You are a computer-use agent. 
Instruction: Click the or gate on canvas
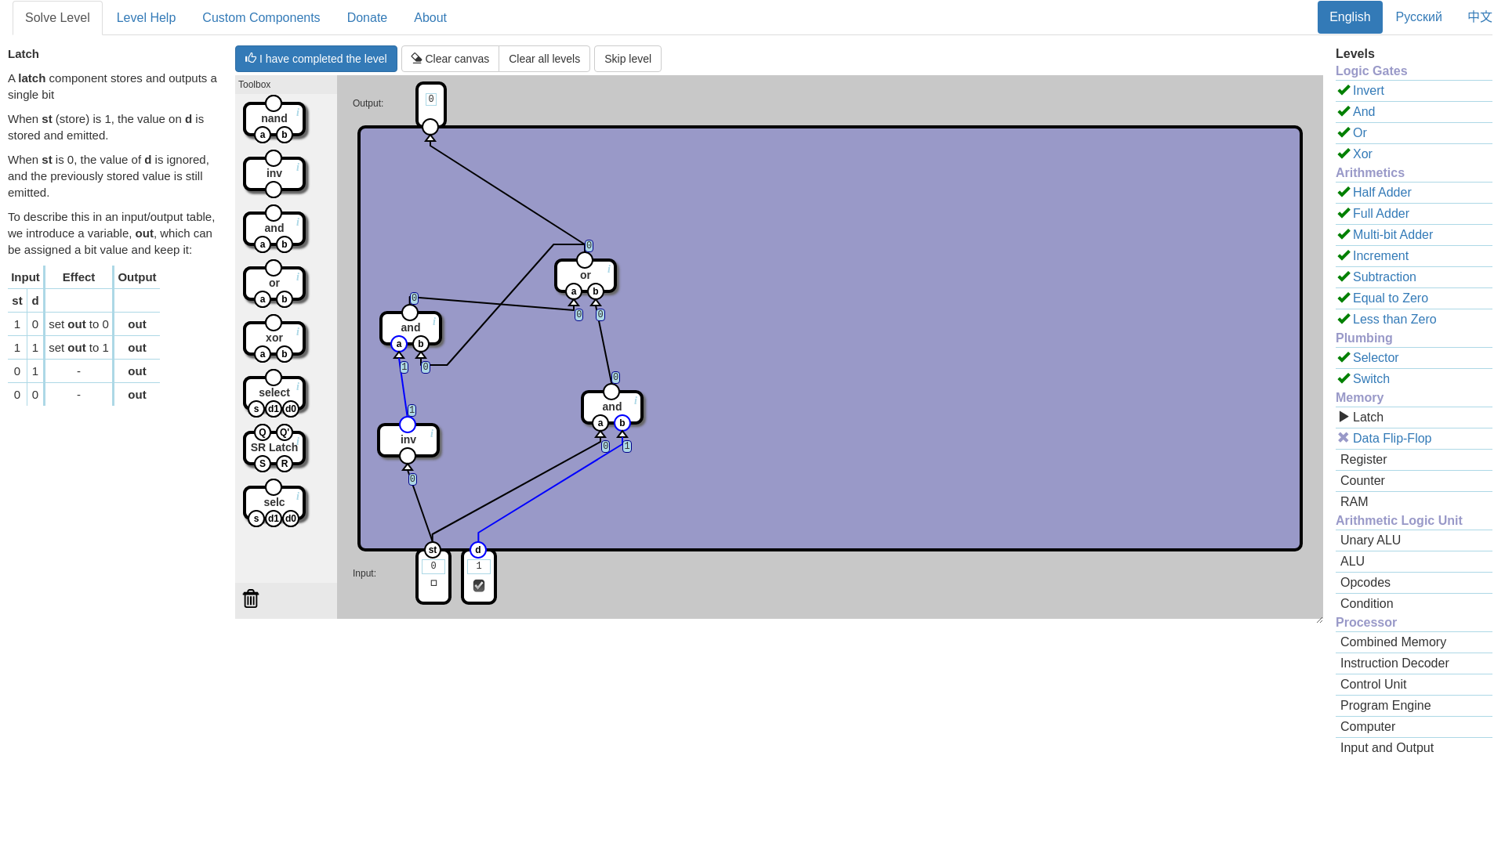pos(585,276)
